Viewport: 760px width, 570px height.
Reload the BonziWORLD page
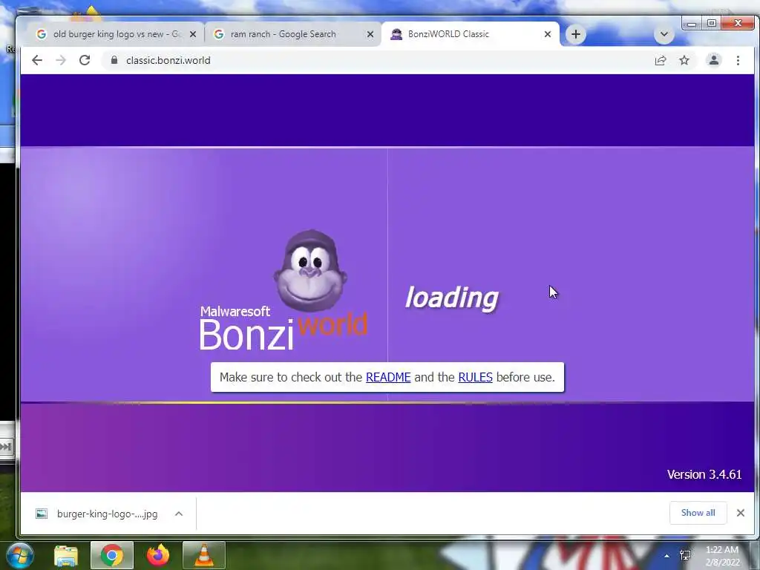coord(85,60)
